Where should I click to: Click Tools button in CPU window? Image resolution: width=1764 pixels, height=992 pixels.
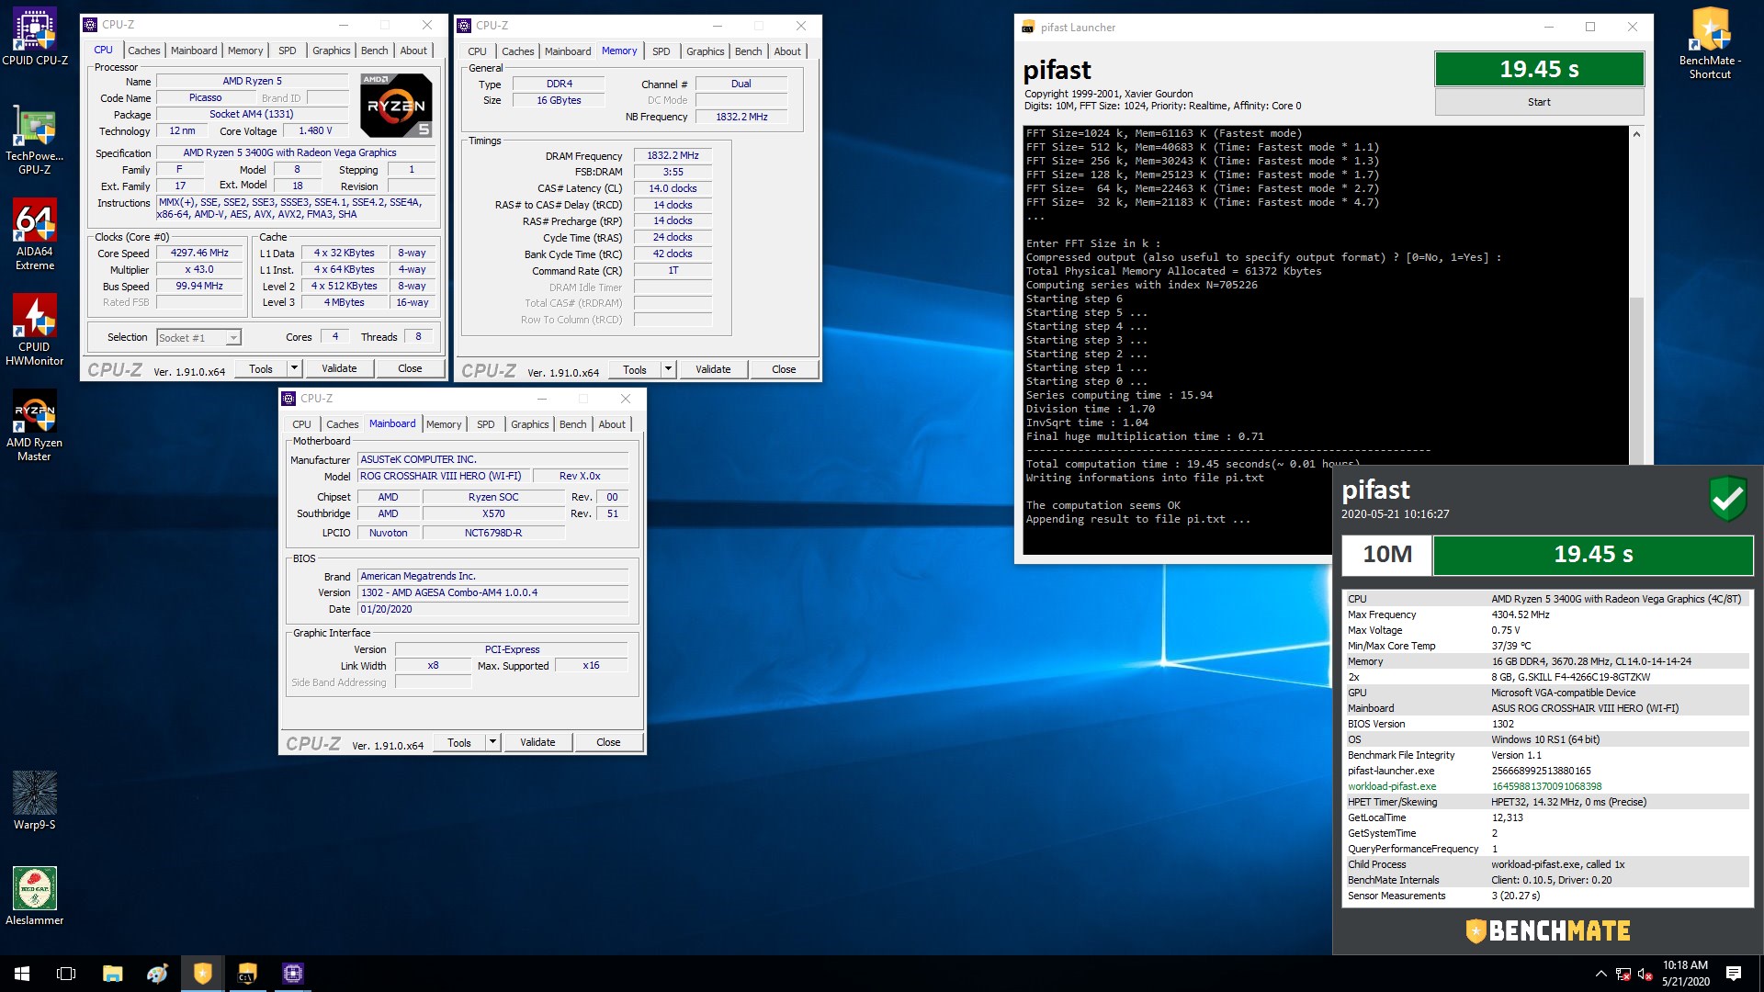261,368
